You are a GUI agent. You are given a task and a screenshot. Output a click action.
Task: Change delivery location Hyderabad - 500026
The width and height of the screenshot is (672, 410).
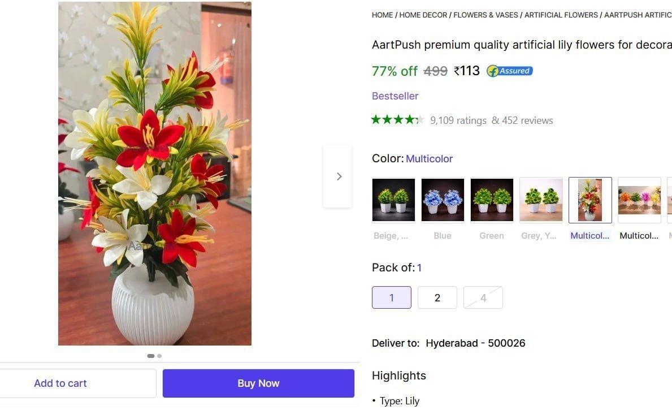click(x=475, y=343)
